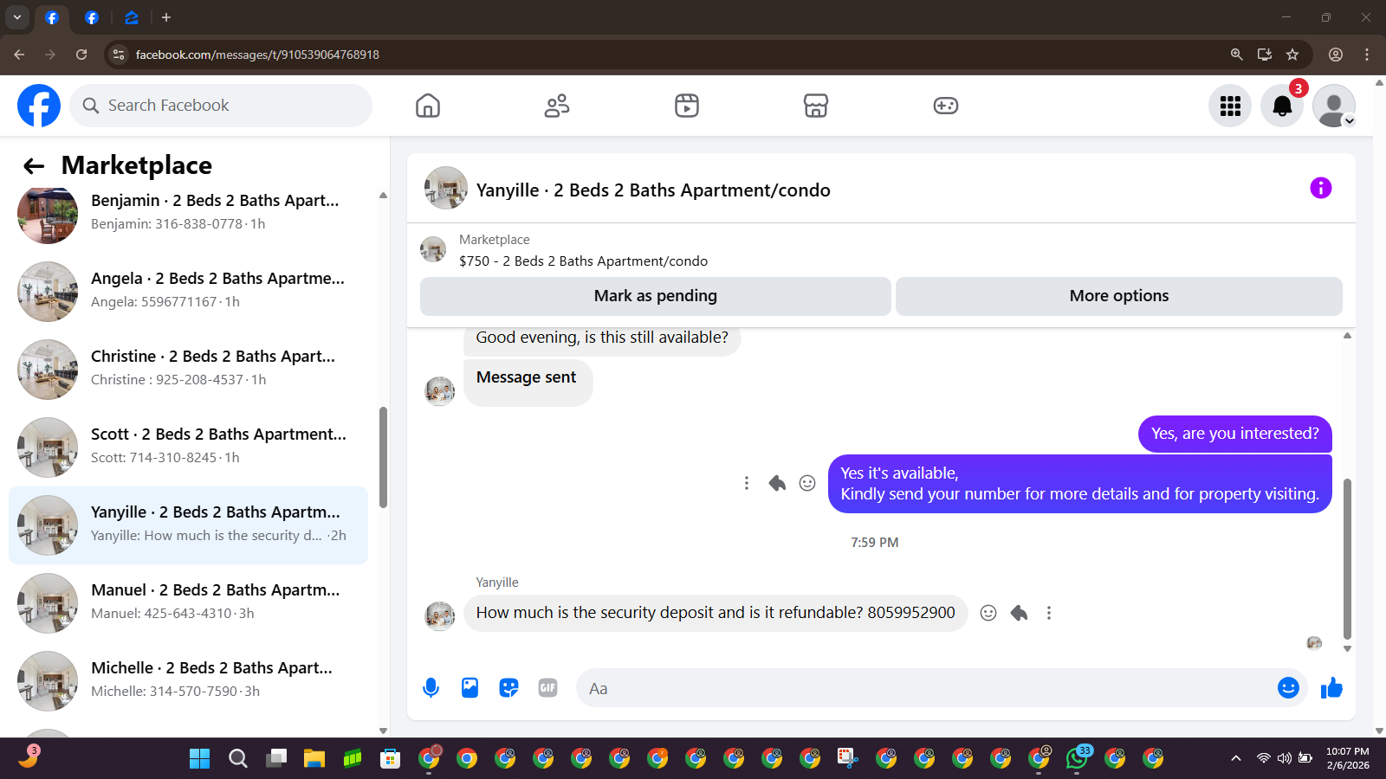Reply to Yanyille's security deposit message
Image resolution: width=1386 pixels, height=779 pixels.
pos(1019,613)
